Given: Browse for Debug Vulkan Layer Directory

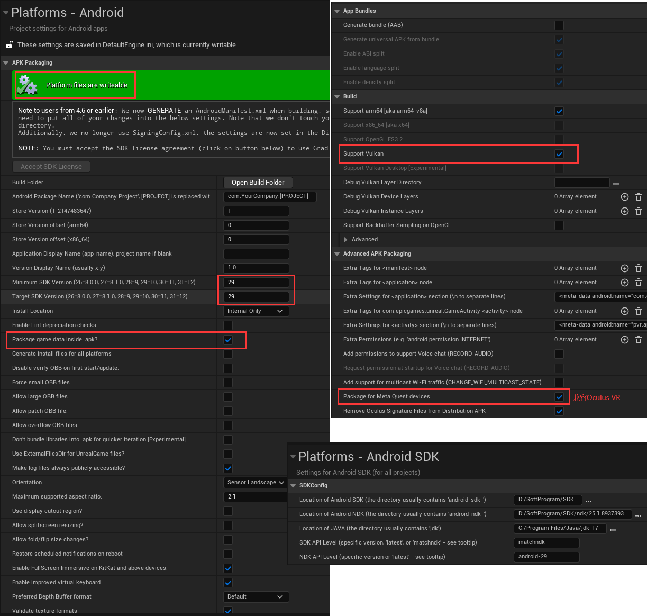Looking at the screenshot, I should 616,184.
